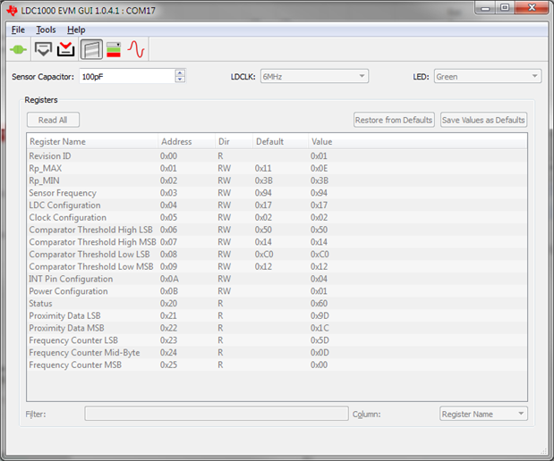Click Save Values as Defaults button
Screen dimensions: 554x461
483,120
